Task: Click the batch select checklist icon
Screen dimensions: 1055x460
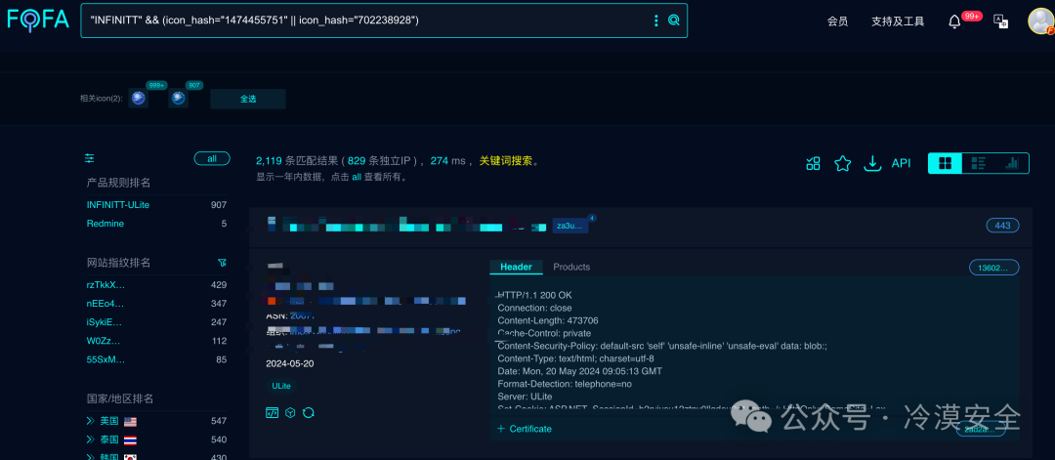Action: point(813,163)
